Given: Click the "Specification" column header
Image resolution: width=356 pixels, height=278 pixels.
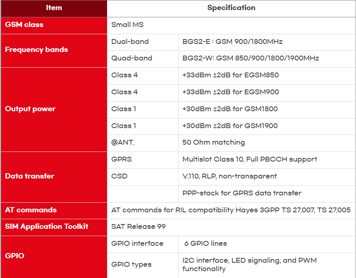Looking at the screenshot, I should click(231, 8).
